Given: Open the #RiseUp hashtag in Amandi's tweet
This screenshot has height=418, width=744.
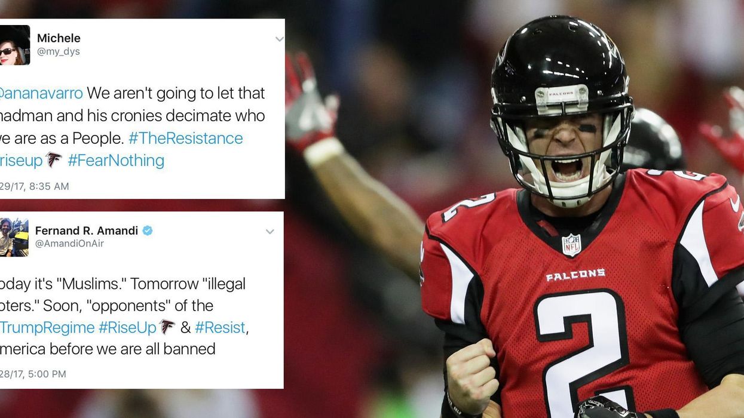Looking at the screenshot, I should (x=127, y=327).
